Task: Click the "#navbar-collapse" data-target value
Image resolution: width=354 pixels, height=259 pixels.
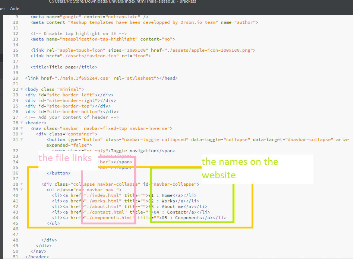Action: click(x=309, y=140)
